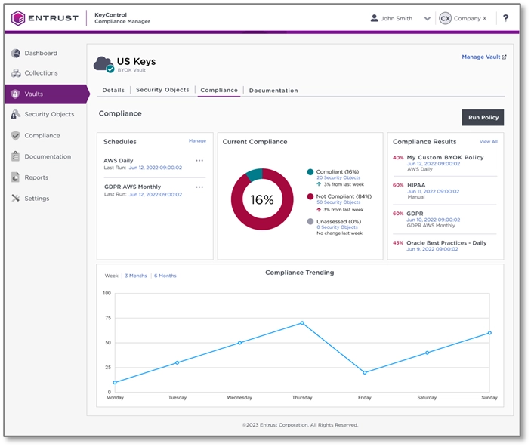Click the Tuesday data point on chart
This screenshot has width=531, height=447.
coord(177,362)
